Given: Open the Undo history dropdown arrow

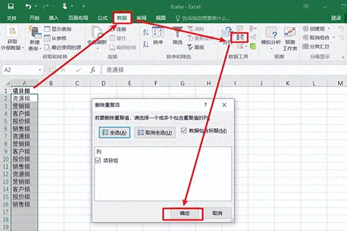Looking at the screenshot, I should [36, 6].
